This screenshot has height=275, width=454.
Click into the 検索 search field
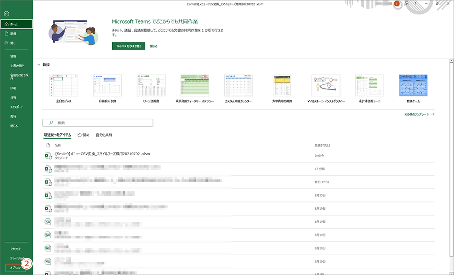(x=98, y=123)
